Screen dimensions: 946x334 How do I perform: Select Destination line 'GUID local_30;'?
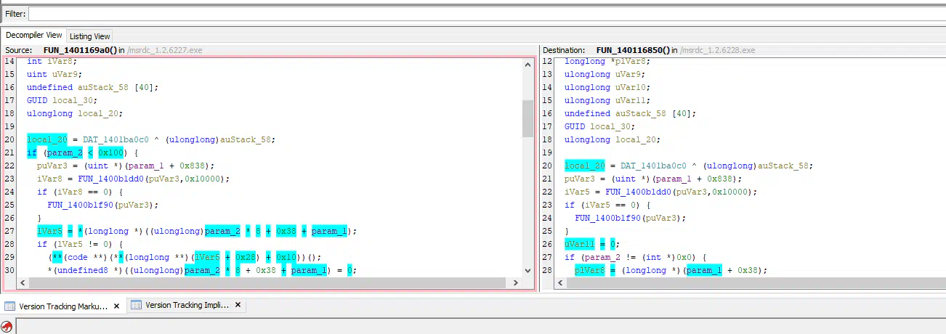tap(599, 126)
